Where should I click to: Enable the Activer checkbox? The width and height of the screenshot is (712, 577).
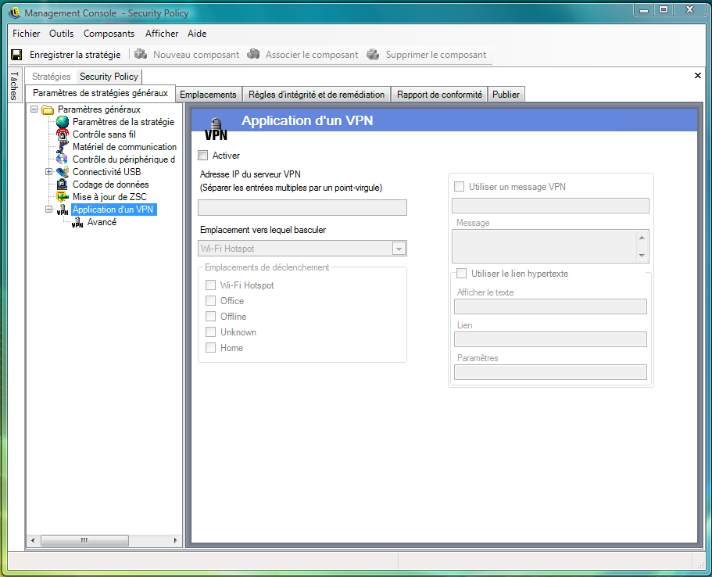203,156
